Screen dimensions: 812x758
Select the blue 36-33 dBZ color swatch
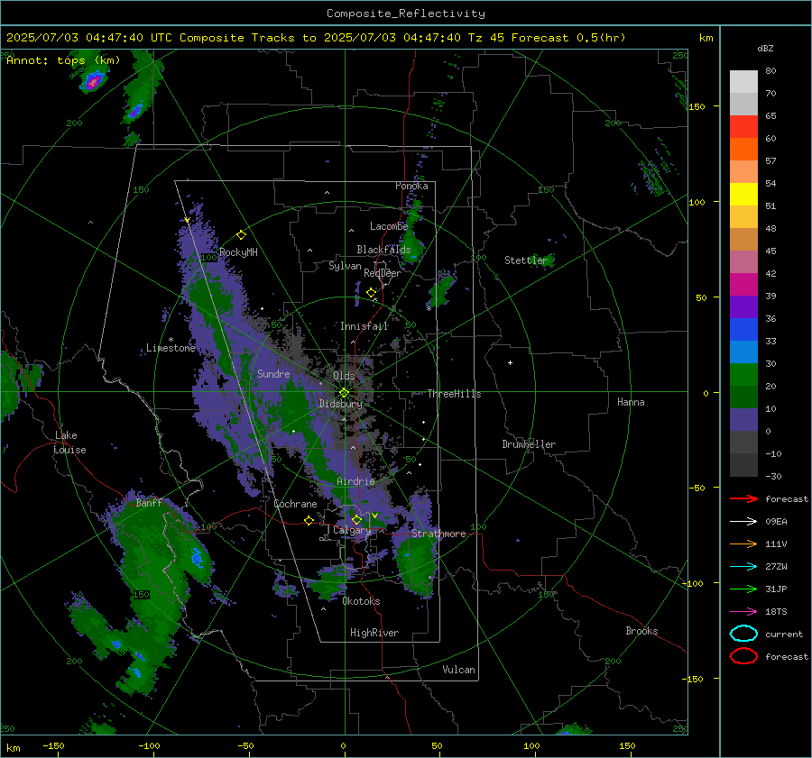click(743, 330)
